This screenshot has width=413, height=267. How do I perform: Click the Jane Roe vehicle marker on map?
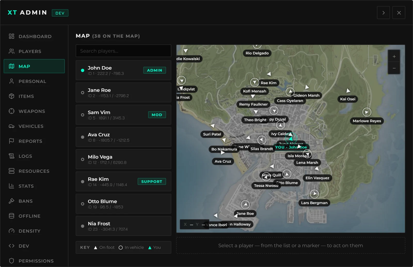click(245, 205)
